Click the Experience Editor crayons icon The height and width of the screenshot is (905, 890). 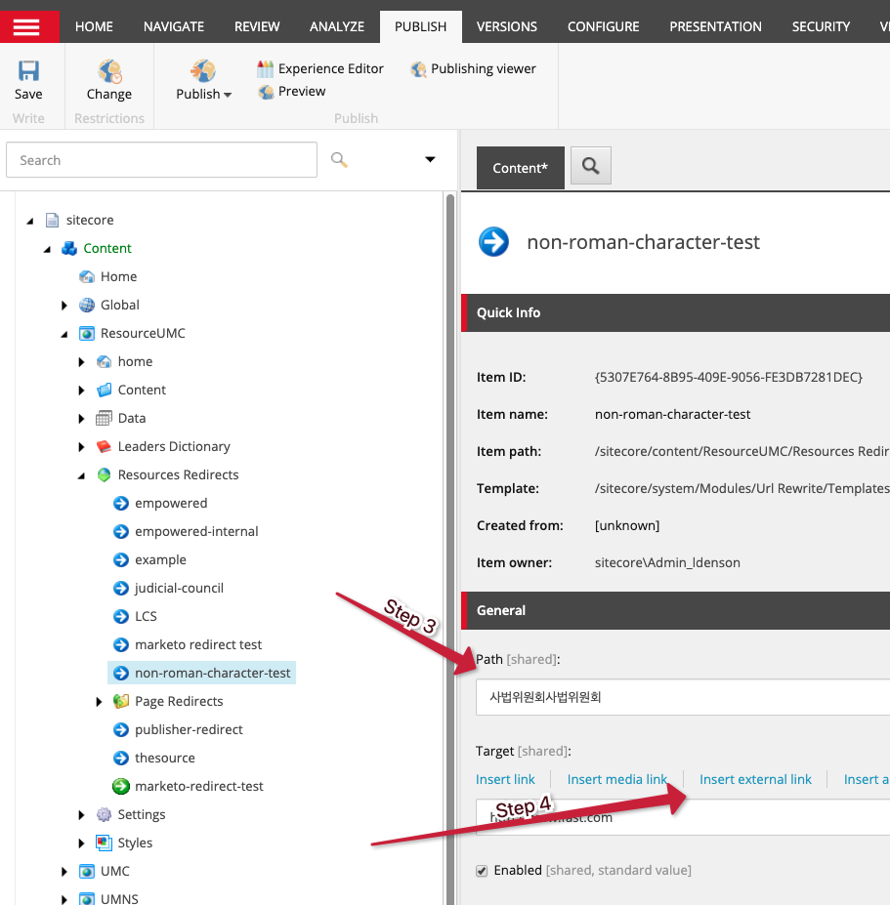point(265,69)
